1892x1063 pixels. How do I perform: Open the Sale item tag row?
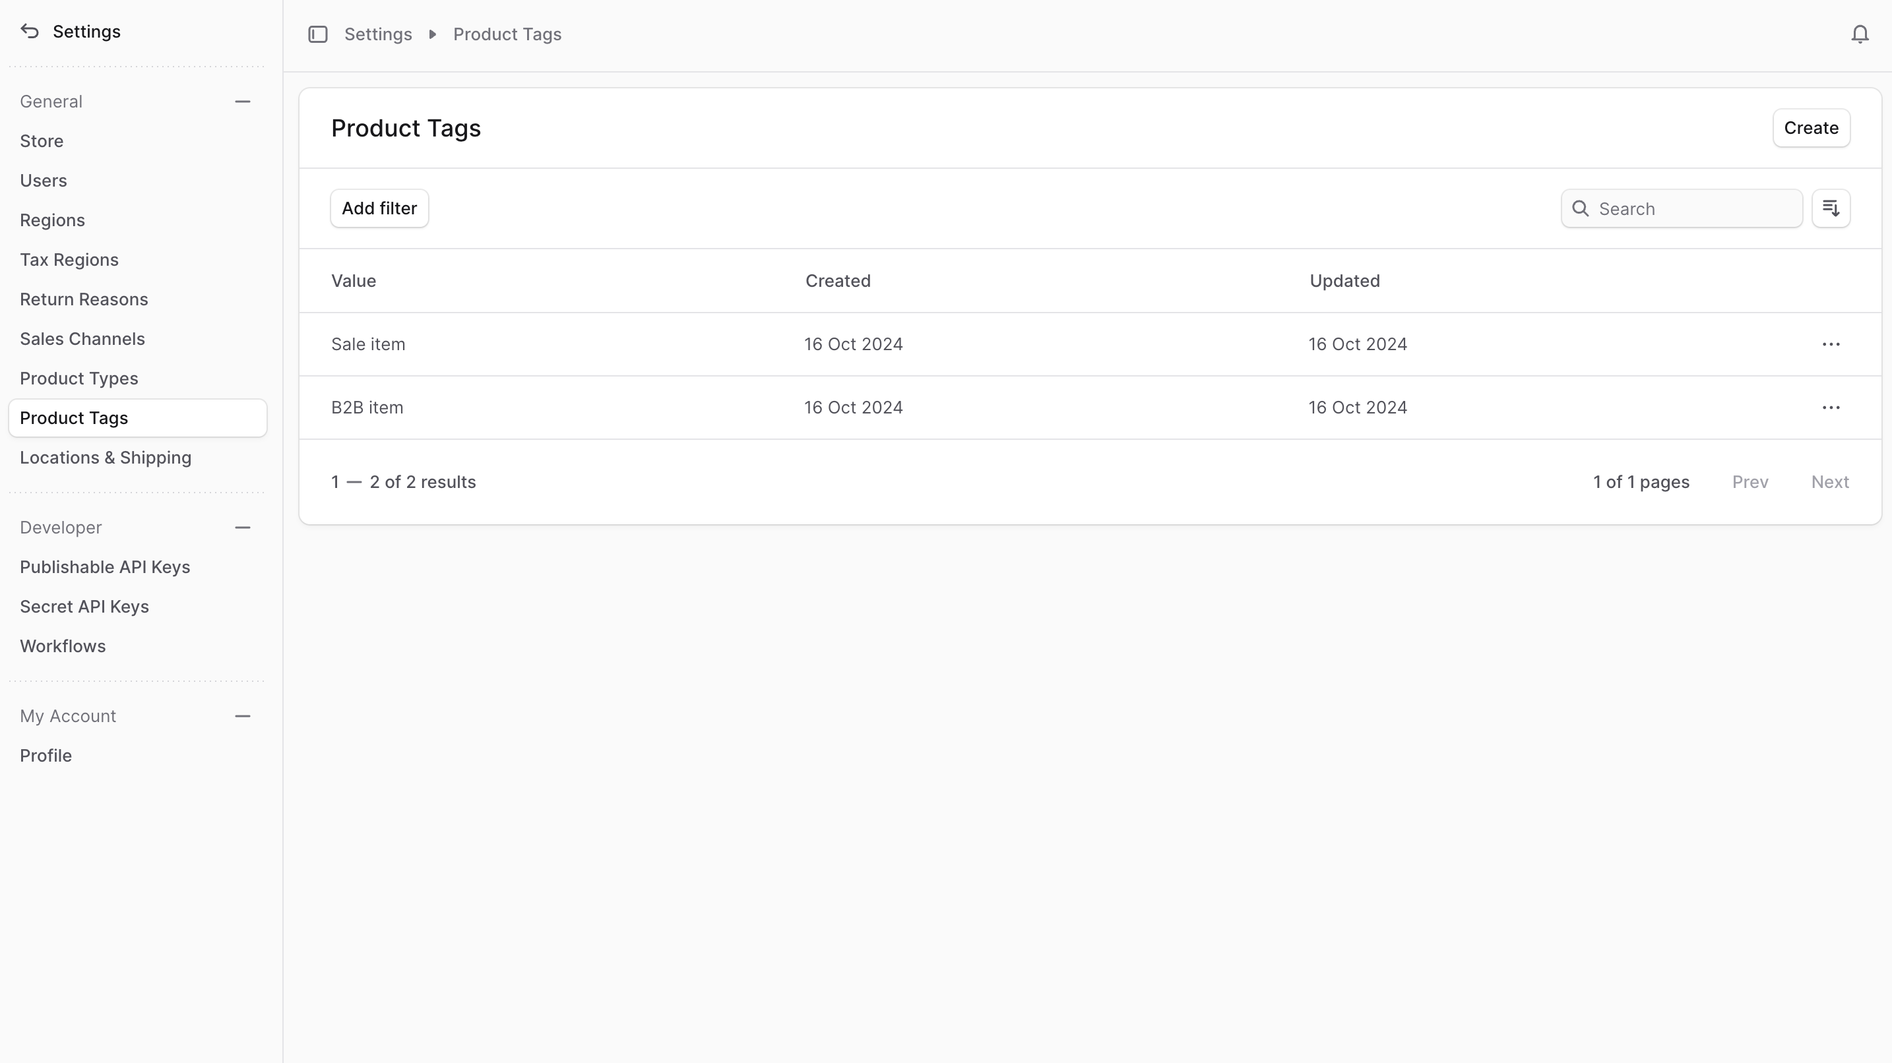click(368, 344)
